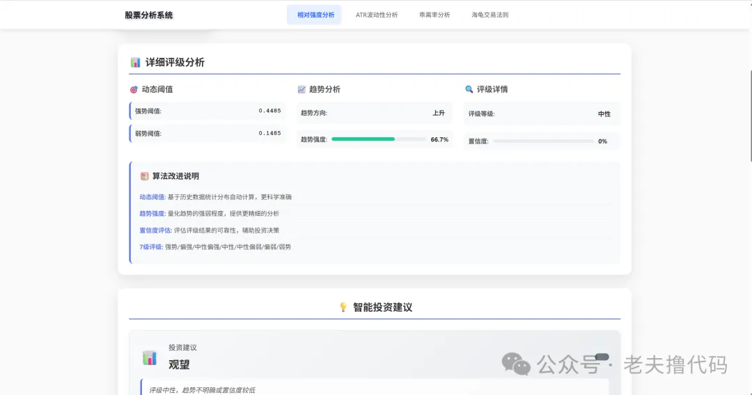The width and height of the screenshot is (752, 395).
Task: Go to the 海龟交易法则 tab
Action: [x=489, y=15]
